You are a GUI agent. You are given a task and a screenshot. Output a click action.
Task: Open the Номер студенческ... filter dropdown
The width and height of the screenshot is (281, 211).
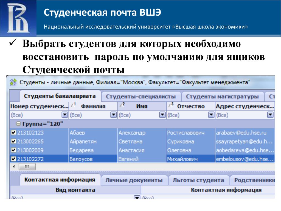point(65,115)
